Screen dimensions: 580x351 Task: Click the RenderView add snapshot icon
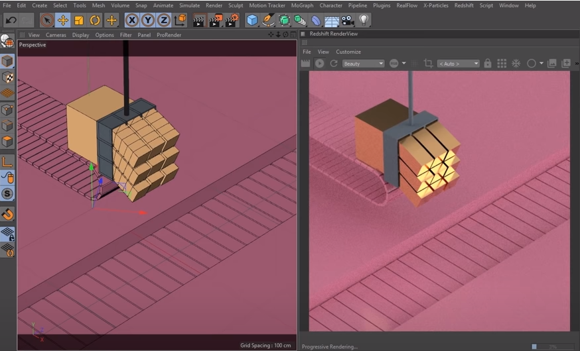[x=566, y=64]
